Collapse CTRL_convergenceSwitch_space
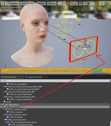The image size is (111, 126). pyautogui.click(x=6, y=122)
